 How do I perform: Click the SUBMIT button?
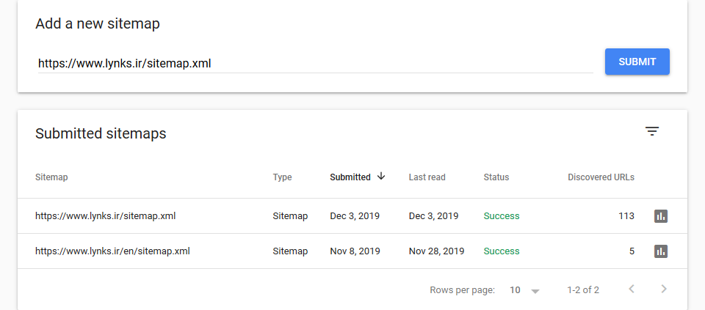tap(637, 62)
